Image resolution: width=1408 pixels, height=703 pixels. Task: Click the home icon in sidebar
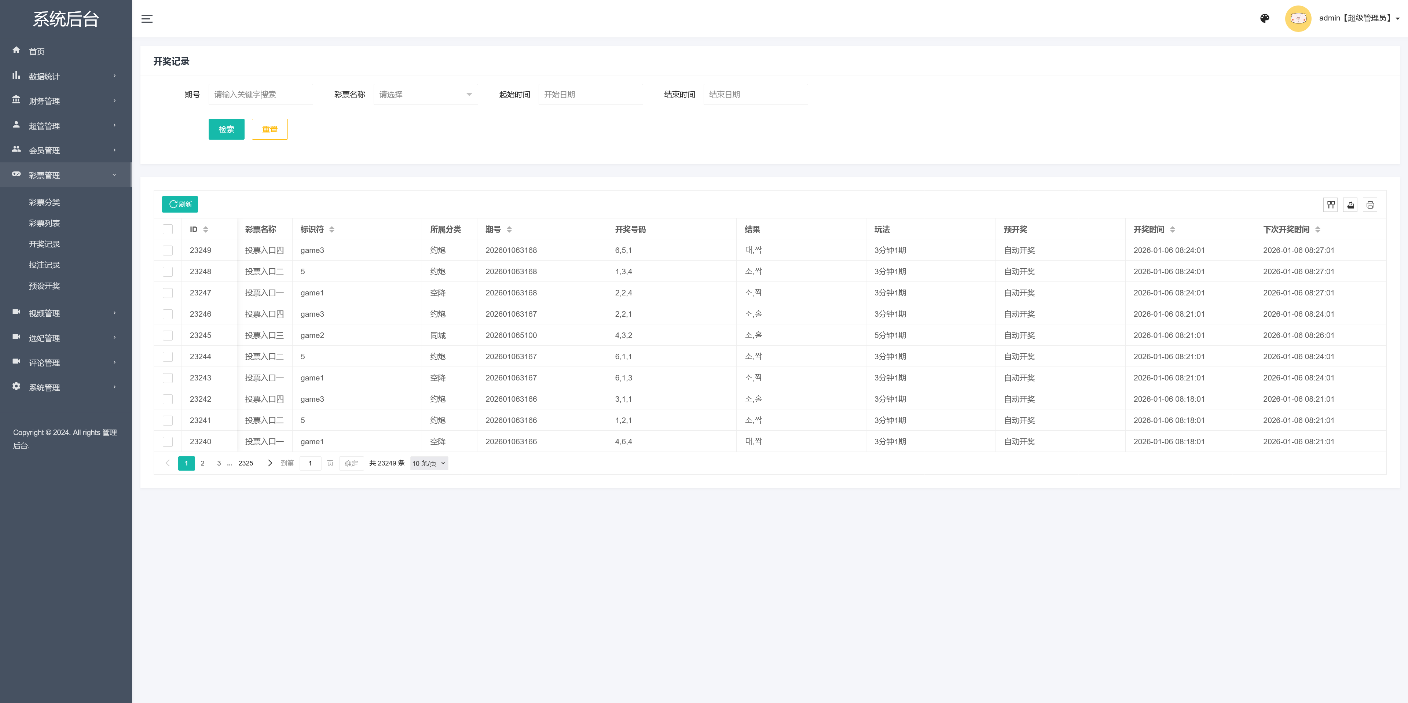(16, 50)
